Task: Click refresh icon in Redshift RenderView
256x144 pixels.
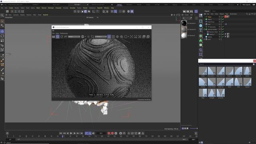Action: point(62,37)
